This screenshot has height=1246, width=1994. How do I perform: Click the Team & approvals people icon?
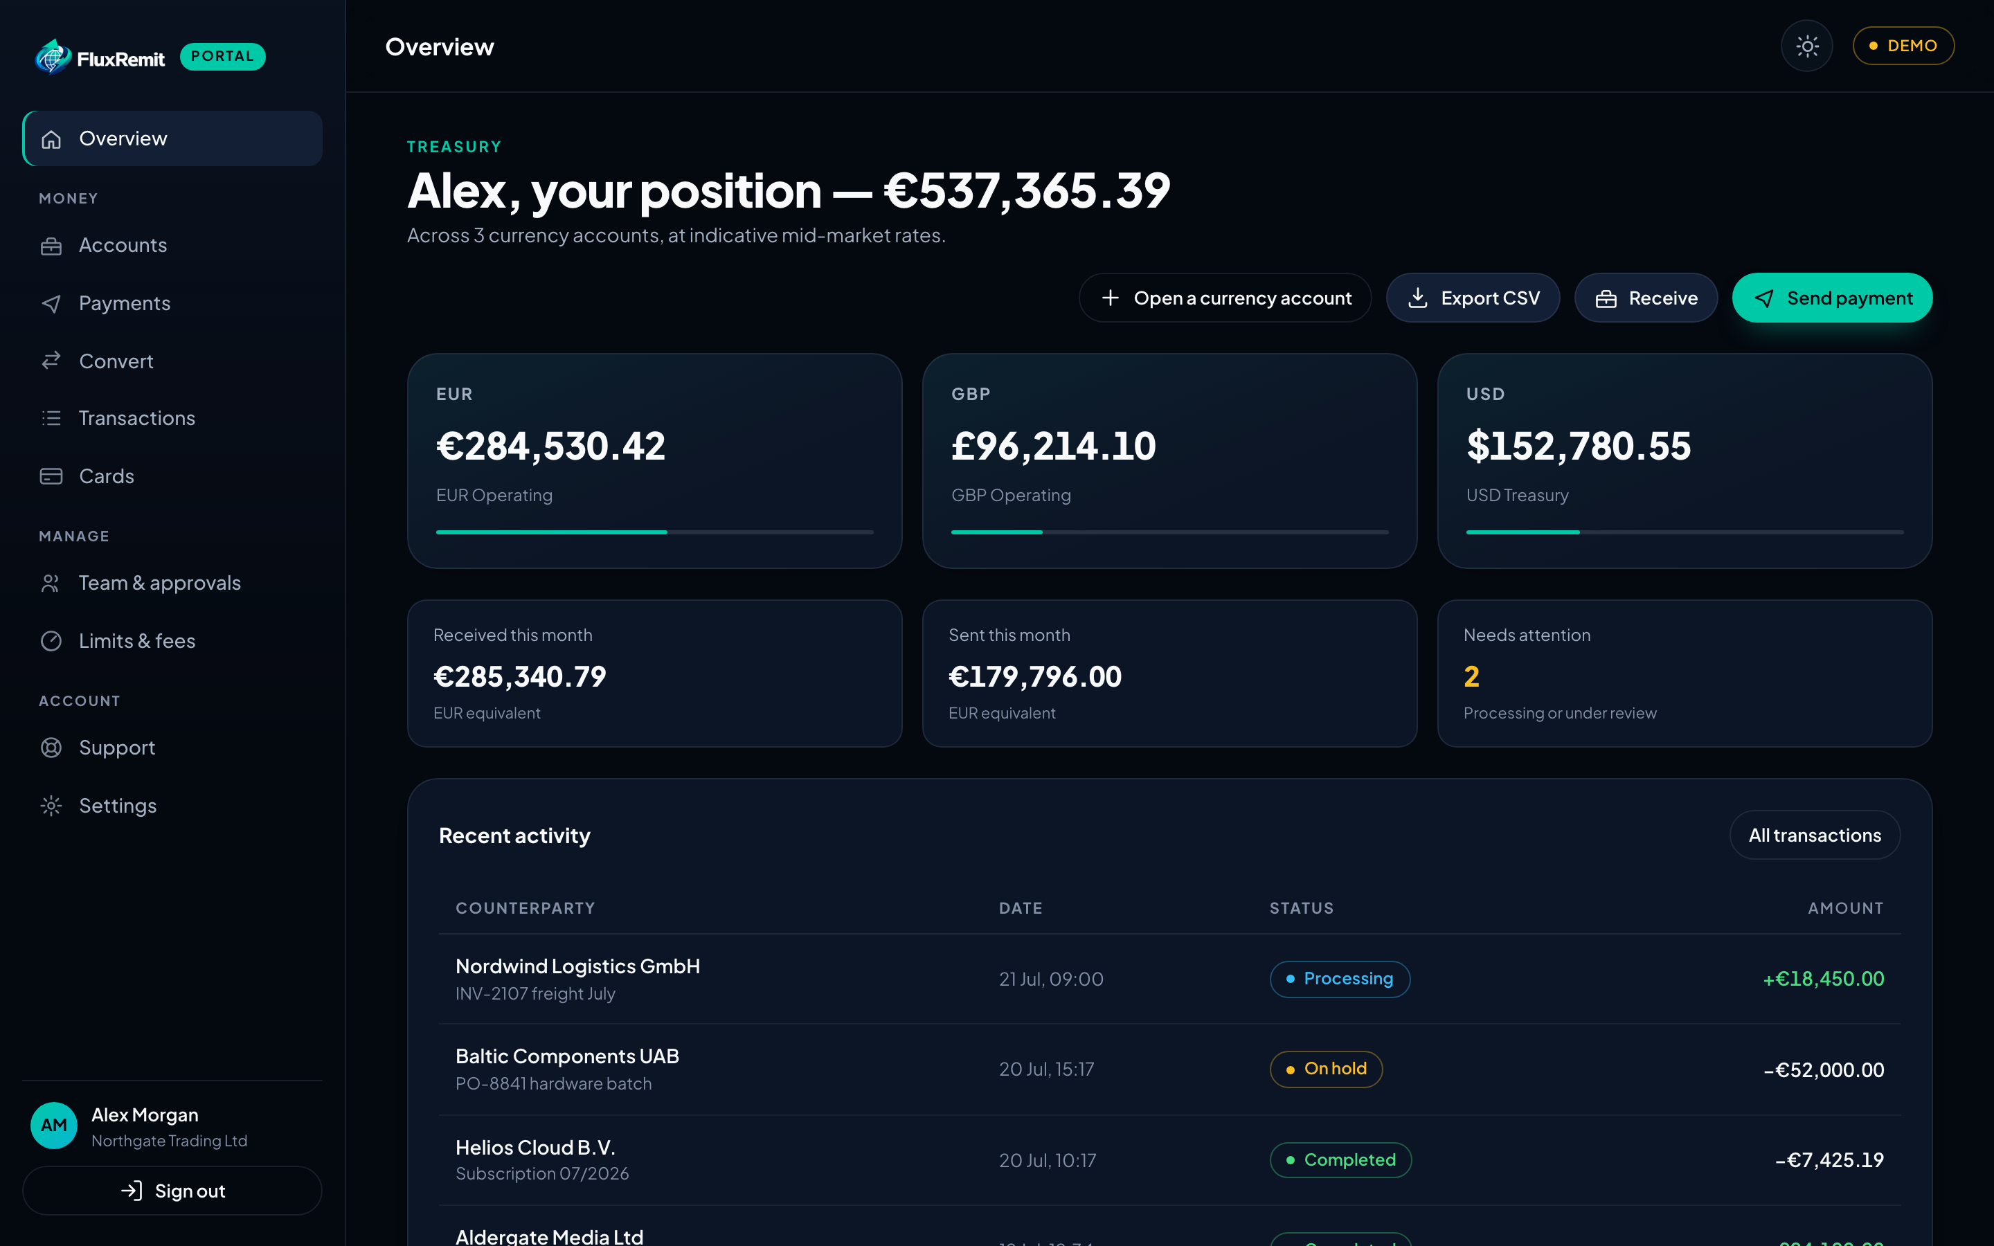51,584
